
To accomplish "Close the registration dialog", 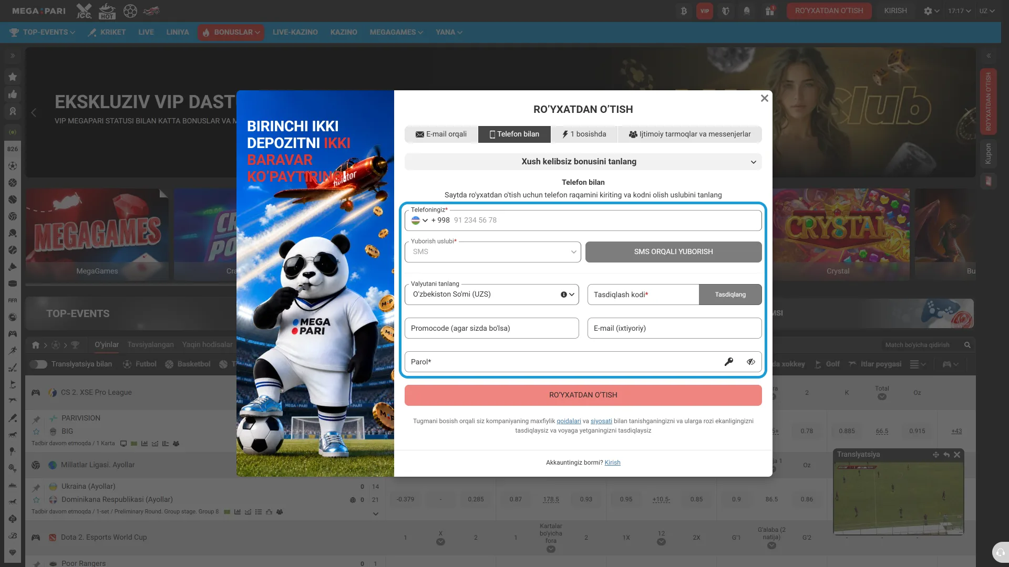I will (765, 98).
